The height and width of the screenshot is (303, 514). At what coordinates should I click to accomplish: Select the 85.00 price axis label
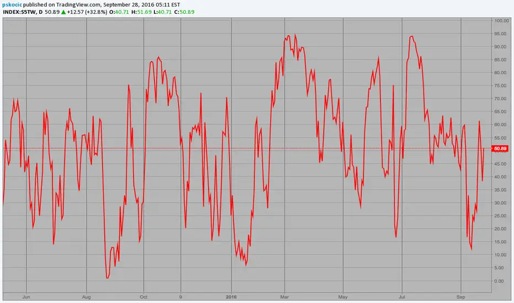point(500,59)
